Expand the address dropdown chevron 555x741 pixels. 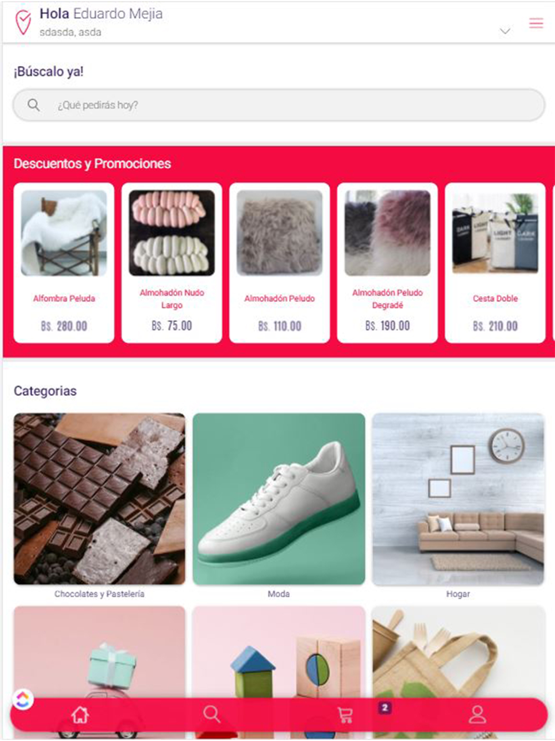(504, 31)
